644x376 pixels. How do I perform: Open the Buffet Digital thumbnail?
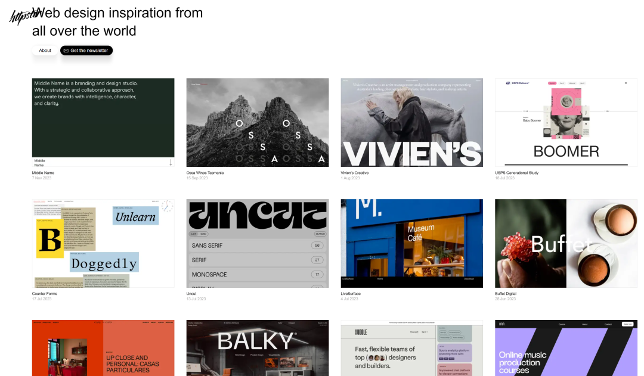(x=566, y=243)
